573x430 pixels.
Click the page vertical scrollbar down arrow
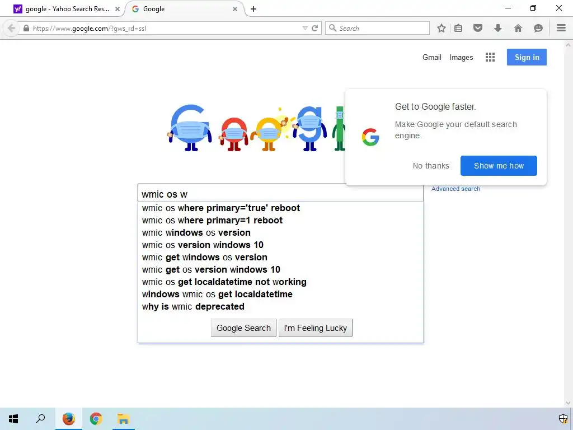pyautogui.click(x=569, y=403)
